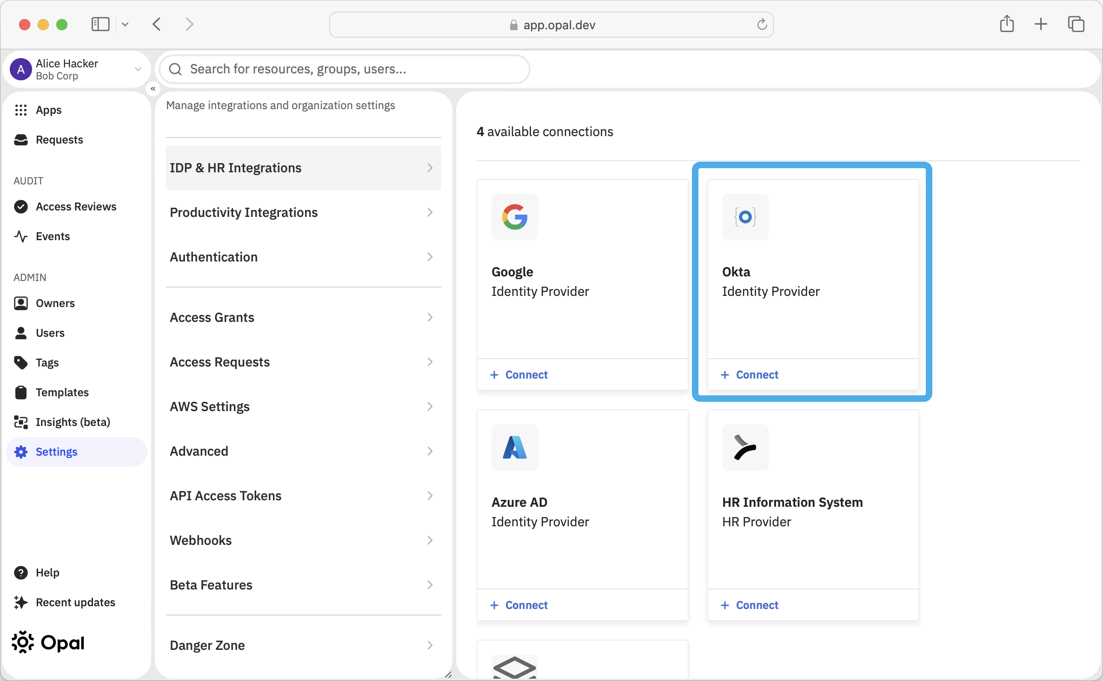Connect the HR Information System
This screenshot has width=1103, height=681.
click(750, 605)
